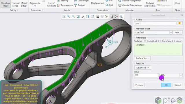
Task: Click the yellow tag annotation on the model
Action: [99, 65]
